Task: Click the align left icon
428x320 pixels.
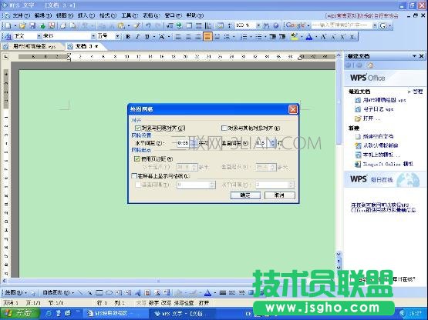Action: (x=178, y=36)
